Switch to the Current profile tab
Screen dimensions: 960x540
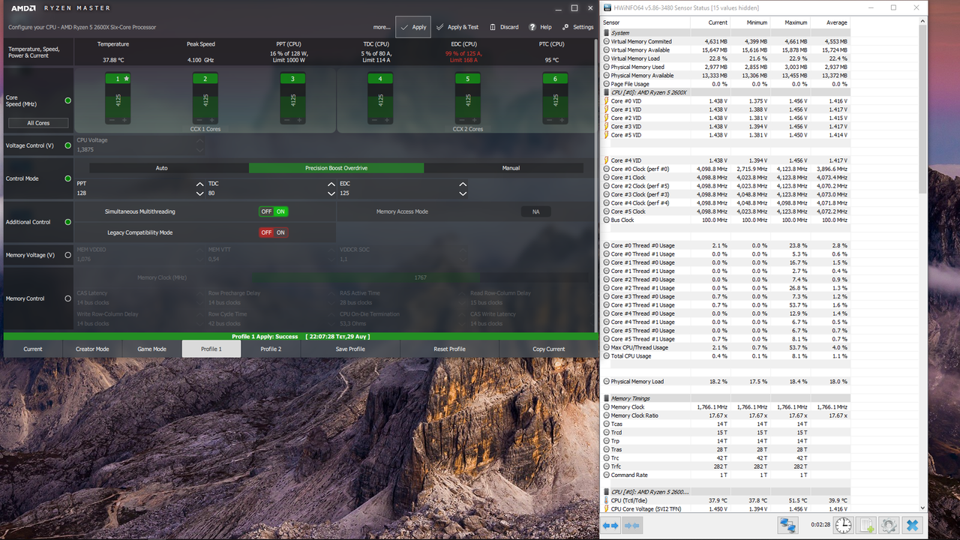tap(33, 349)
